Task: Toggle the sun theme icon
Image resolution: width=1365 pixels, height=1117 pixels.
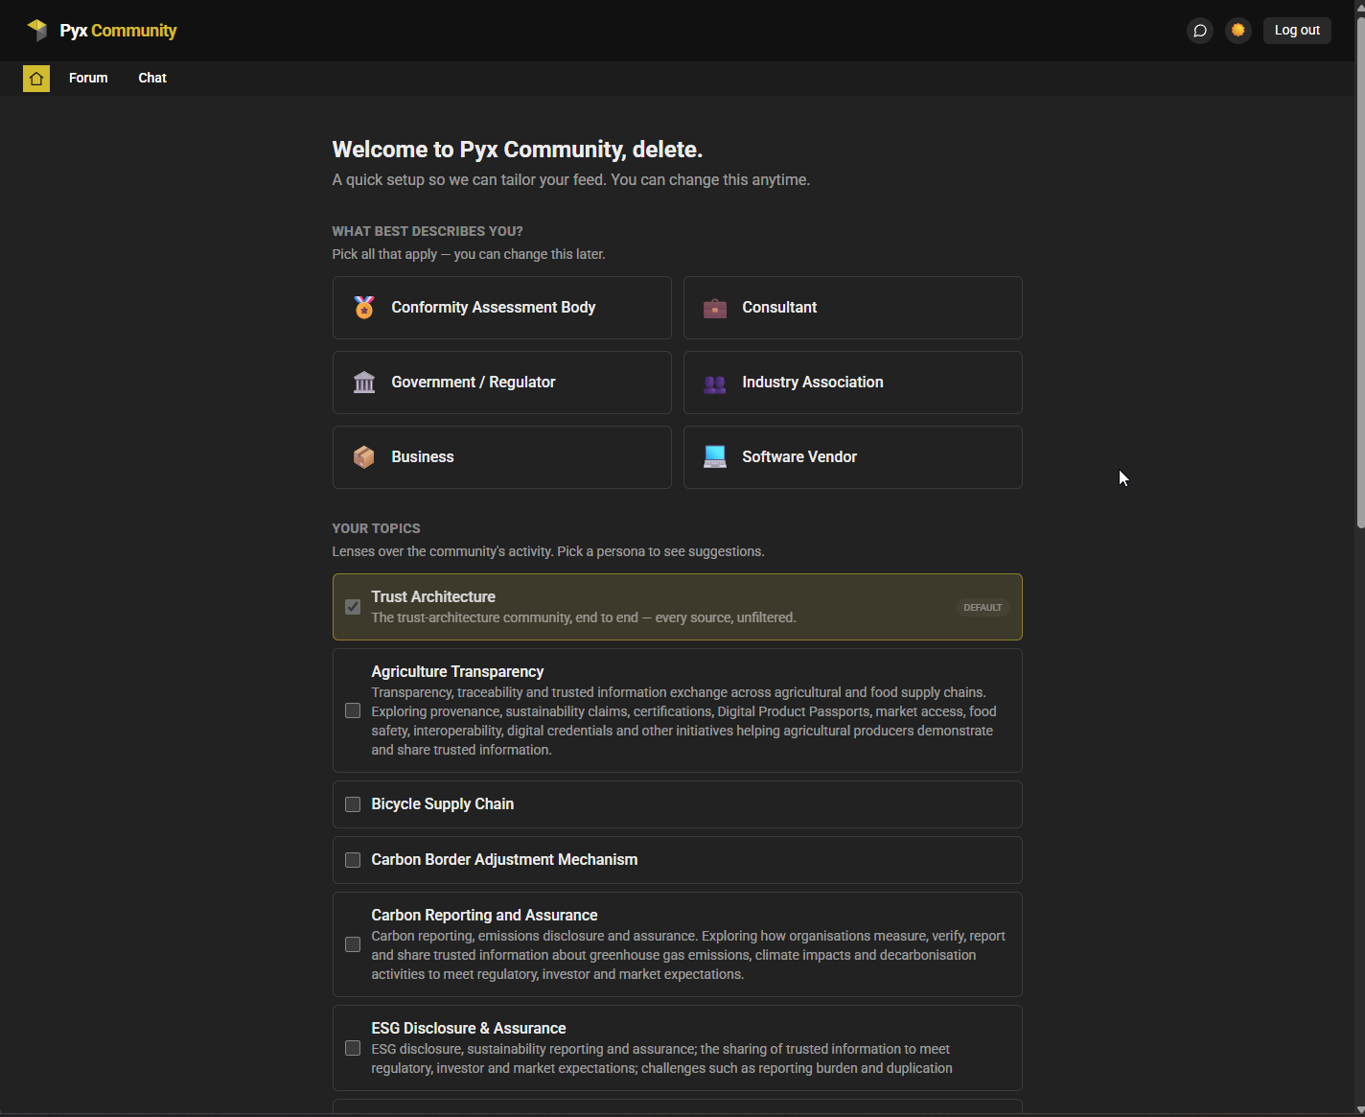Action: (x=1238, y=31)
